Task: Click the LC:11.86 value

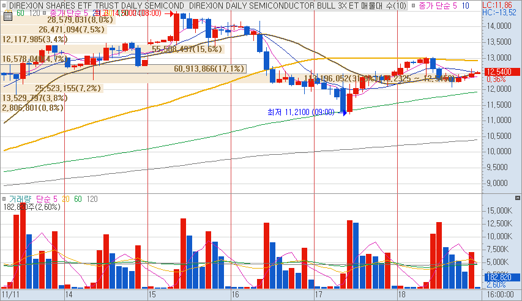Action: [x=498, y=5]
